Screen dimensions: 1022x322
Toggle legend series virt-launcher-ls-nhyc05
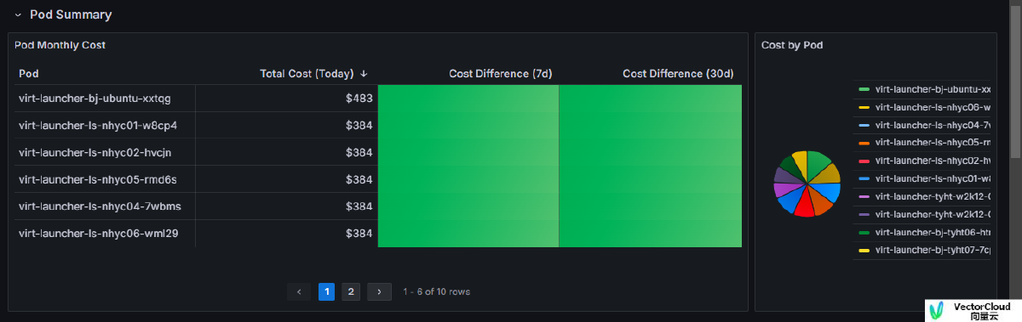click(932, 143)
